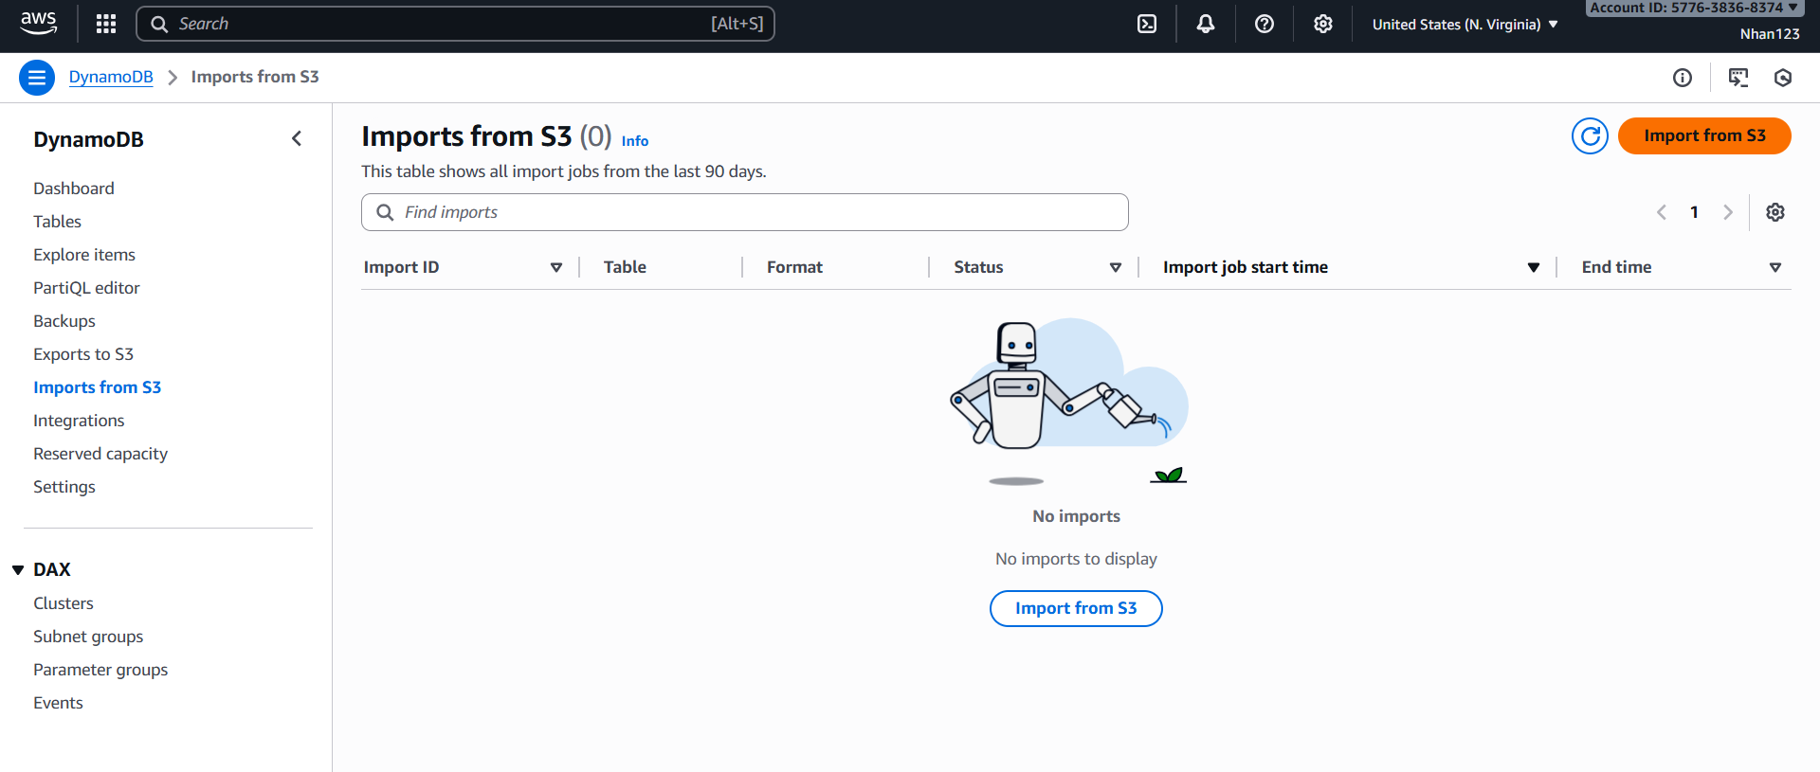Launch CloudShell from the top bar

coord(1147,24)
